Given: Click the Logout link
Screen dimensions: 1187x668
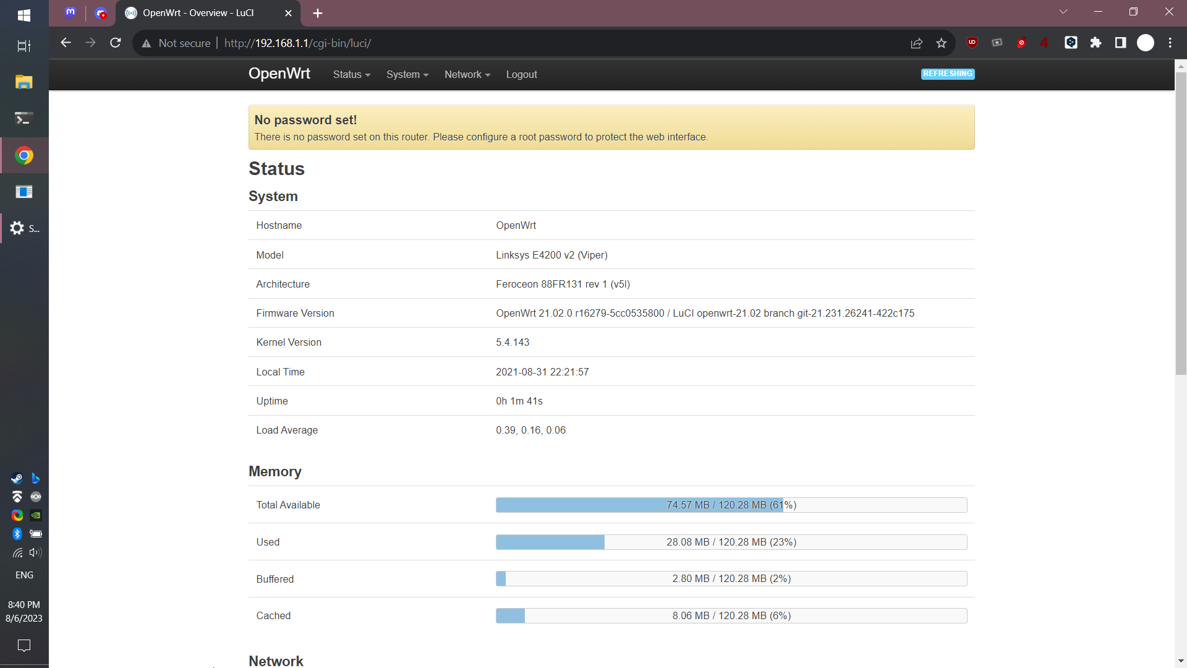Looking at the screenshot, I should [521, 74].
